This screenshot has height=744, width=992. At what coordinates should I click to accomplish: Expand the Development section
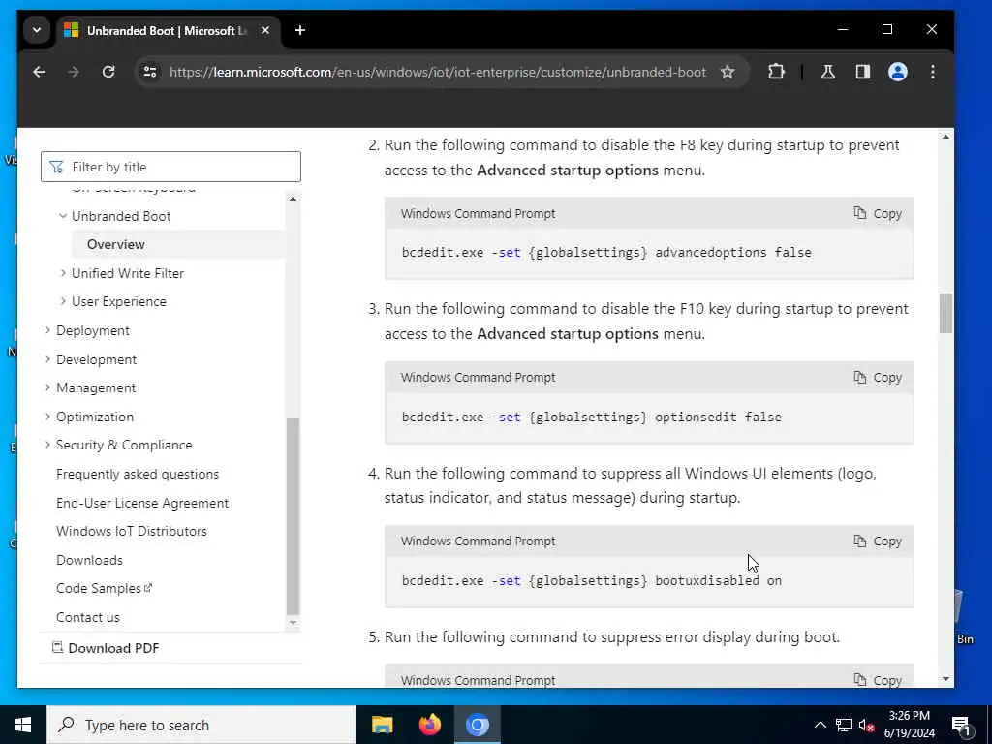coord(47,359)
